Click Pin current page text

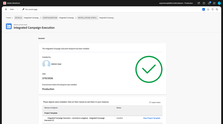pyautogui.click(x=31, y=10)
